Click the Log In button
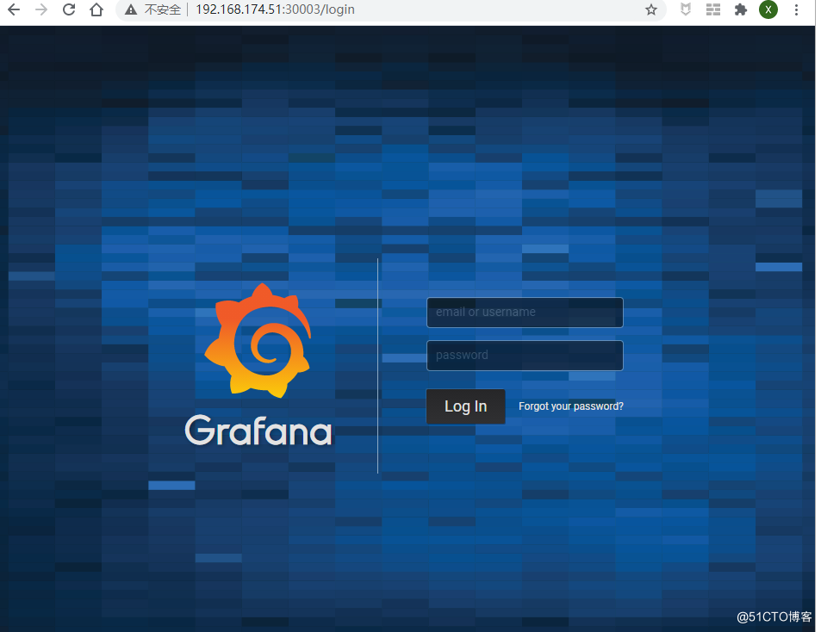Image resolution: width=821 pixels, height=632 pixels. [x=465, y=406]
